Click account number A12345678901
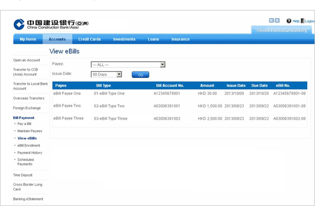The height and width of the screenshot is (206, 315). point(167,93)
